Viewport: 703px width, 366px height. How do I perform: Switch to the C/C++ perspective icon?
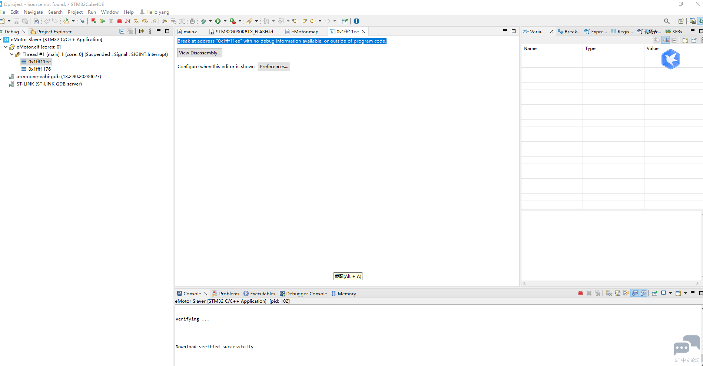tap(693, 21)
